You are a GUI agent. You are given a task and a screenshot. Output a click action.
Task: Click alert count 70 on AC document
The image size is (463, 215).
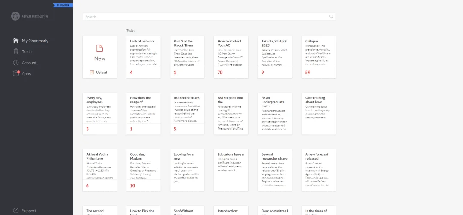(x=220, y=73)
